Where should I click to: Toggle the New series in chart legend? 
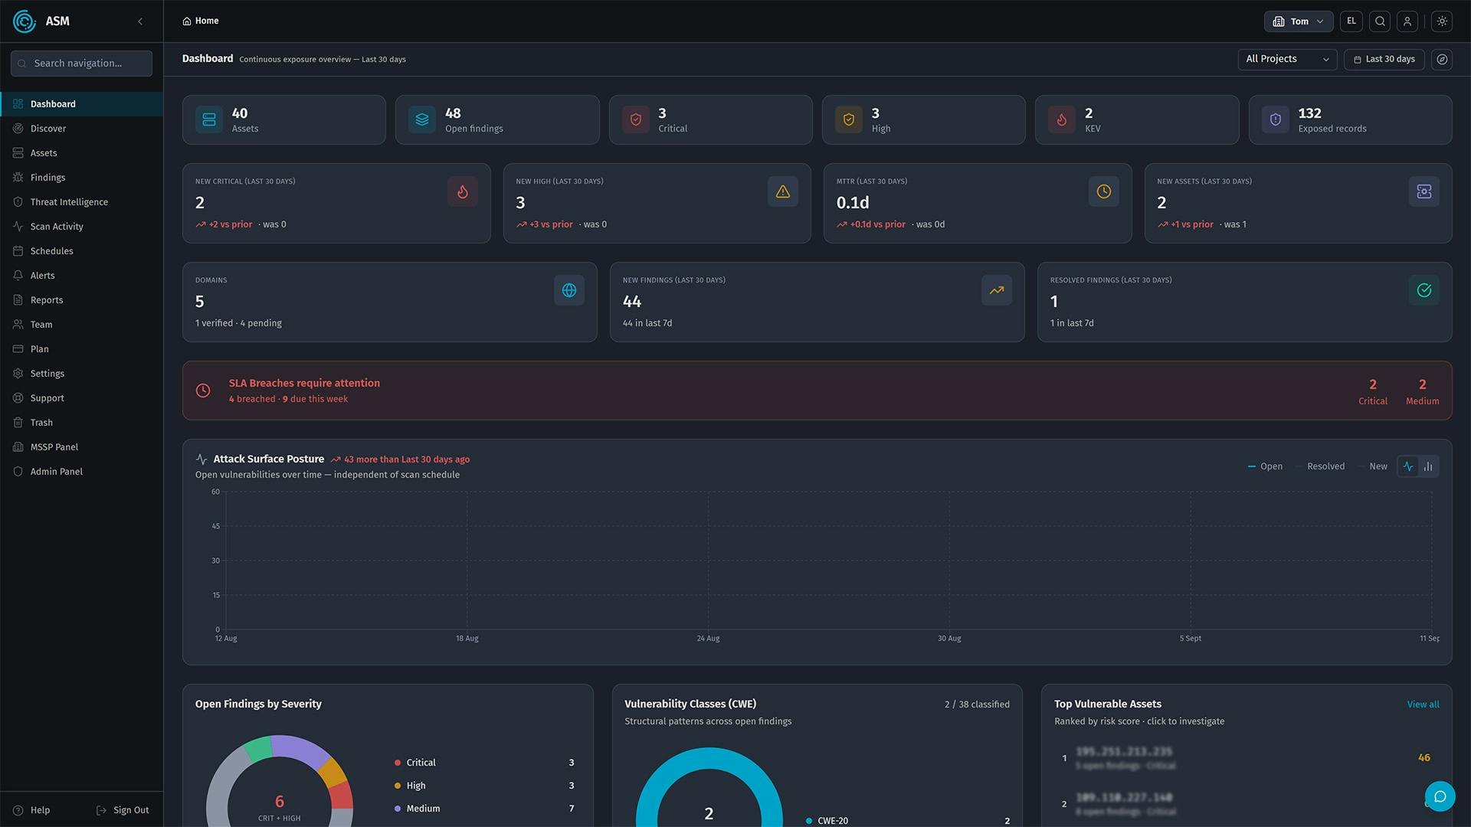click(x=1373, y=466)
